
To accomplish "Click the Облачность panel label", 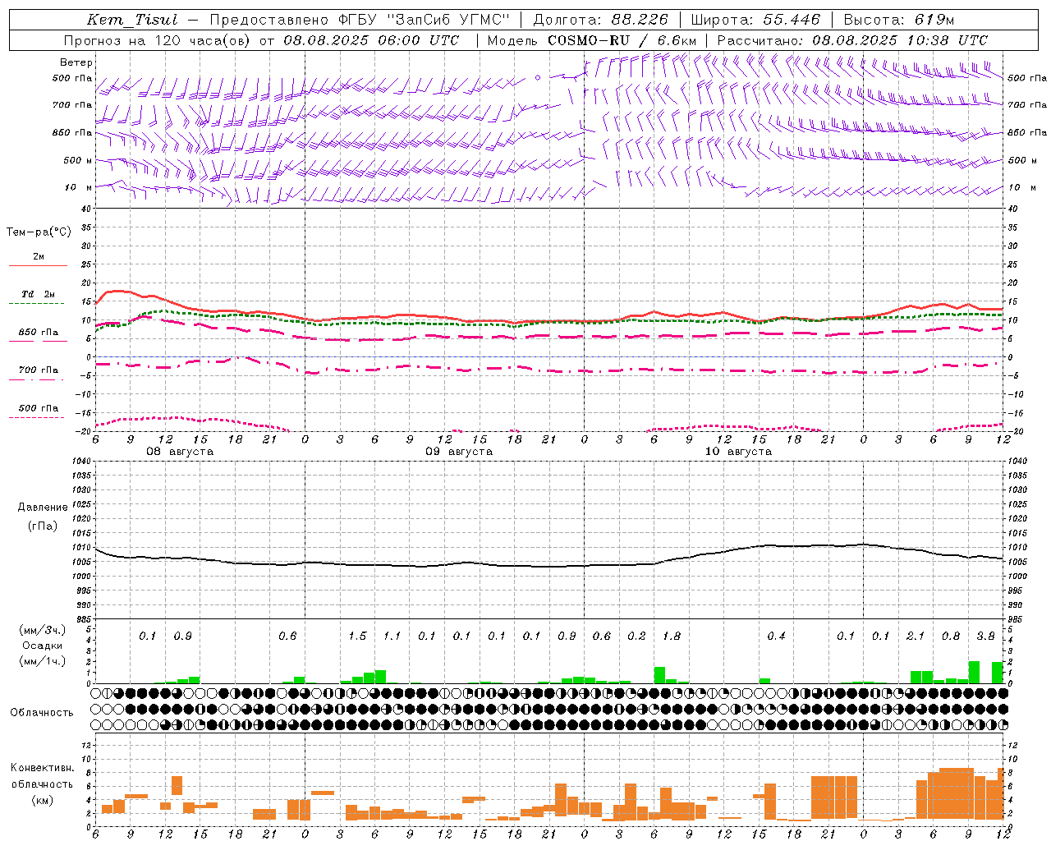I will pos(42,713).
